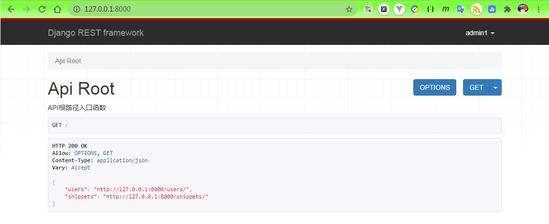Bookmark this page with the star icon
Image resolution: width=549 pixels, height=224 pixels.
coord(349,10)
